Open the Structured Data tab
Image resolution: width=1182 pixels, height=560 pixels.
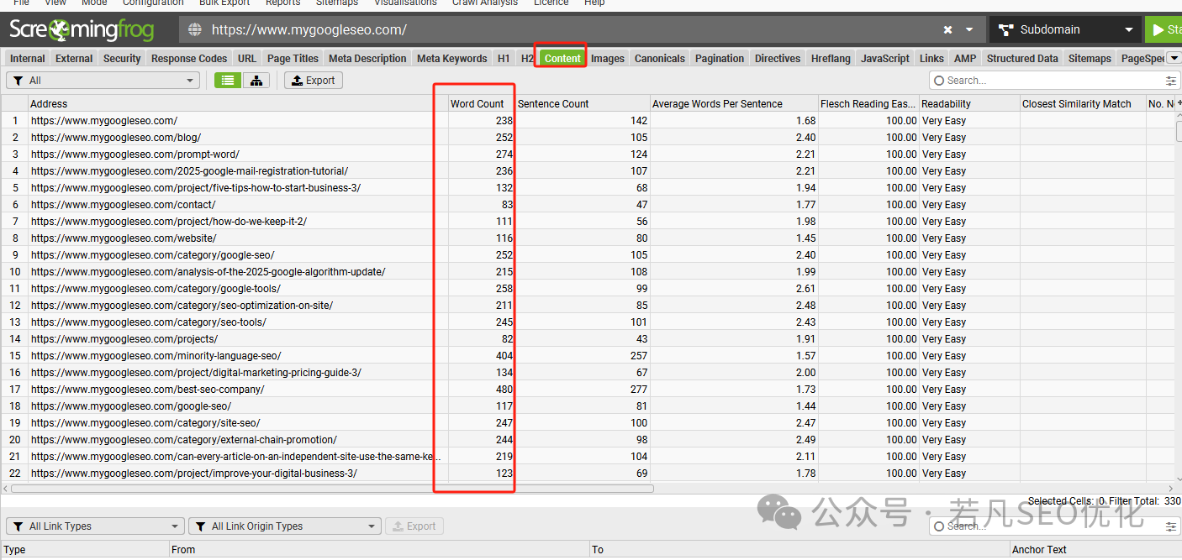pos(1022,59)
